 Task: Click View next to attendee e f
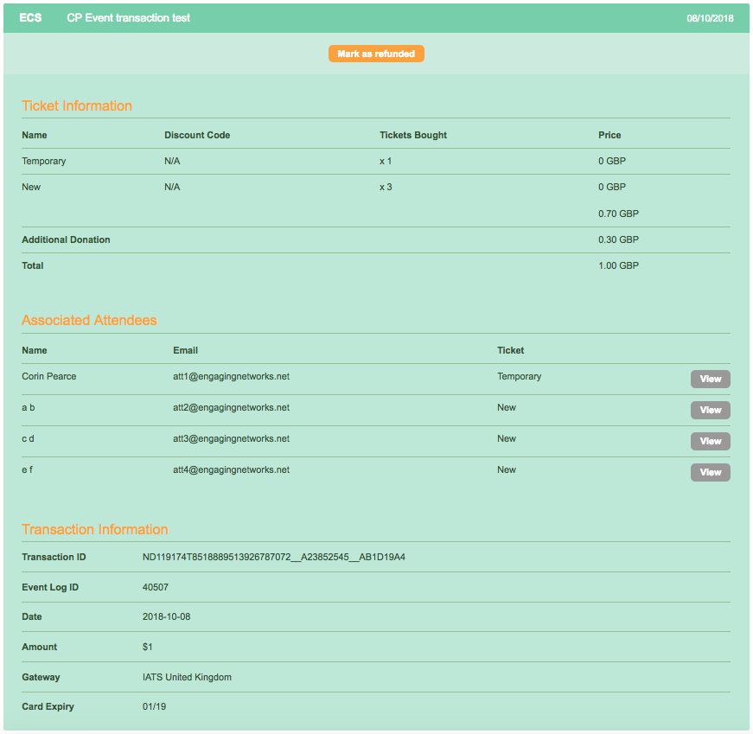(710, 472)
